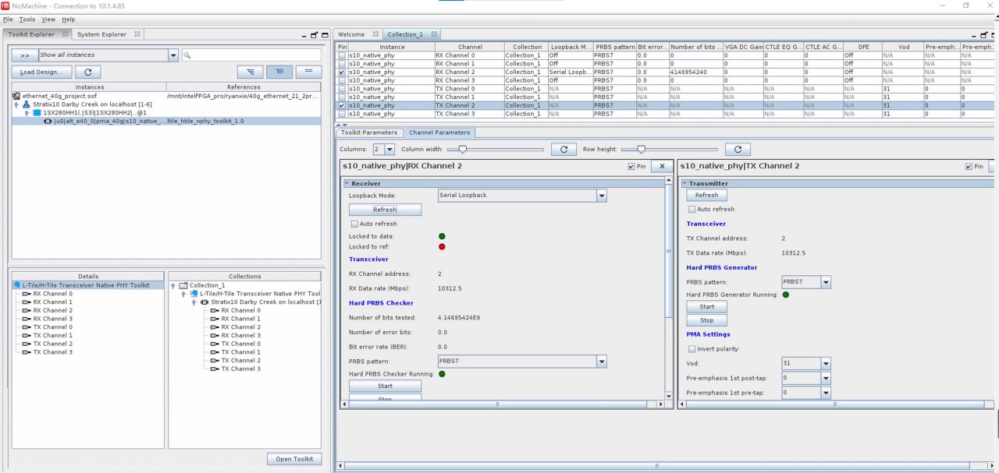Click the double-arrow filter button
The image size is (999, 473).
[x=24, y=55]
